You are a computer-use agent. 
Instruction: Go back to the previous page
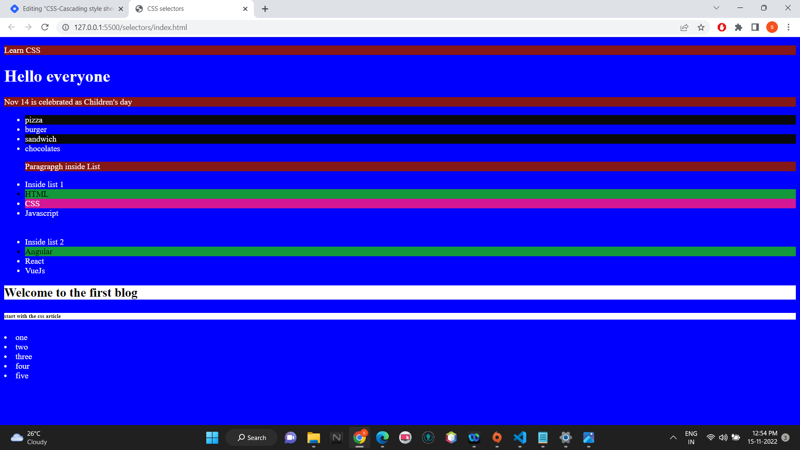point(11,27)
